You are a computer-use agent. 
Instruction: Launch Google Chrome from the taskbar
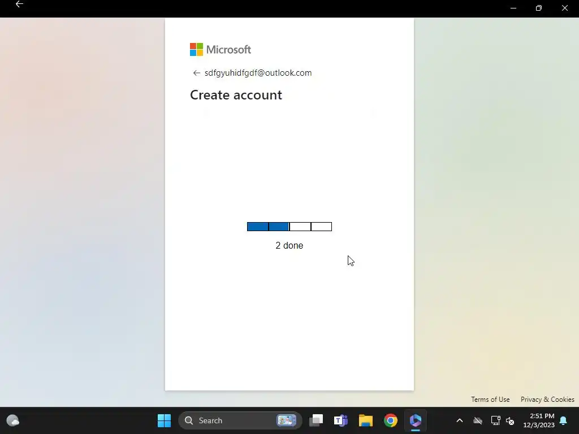click(391, 420)
